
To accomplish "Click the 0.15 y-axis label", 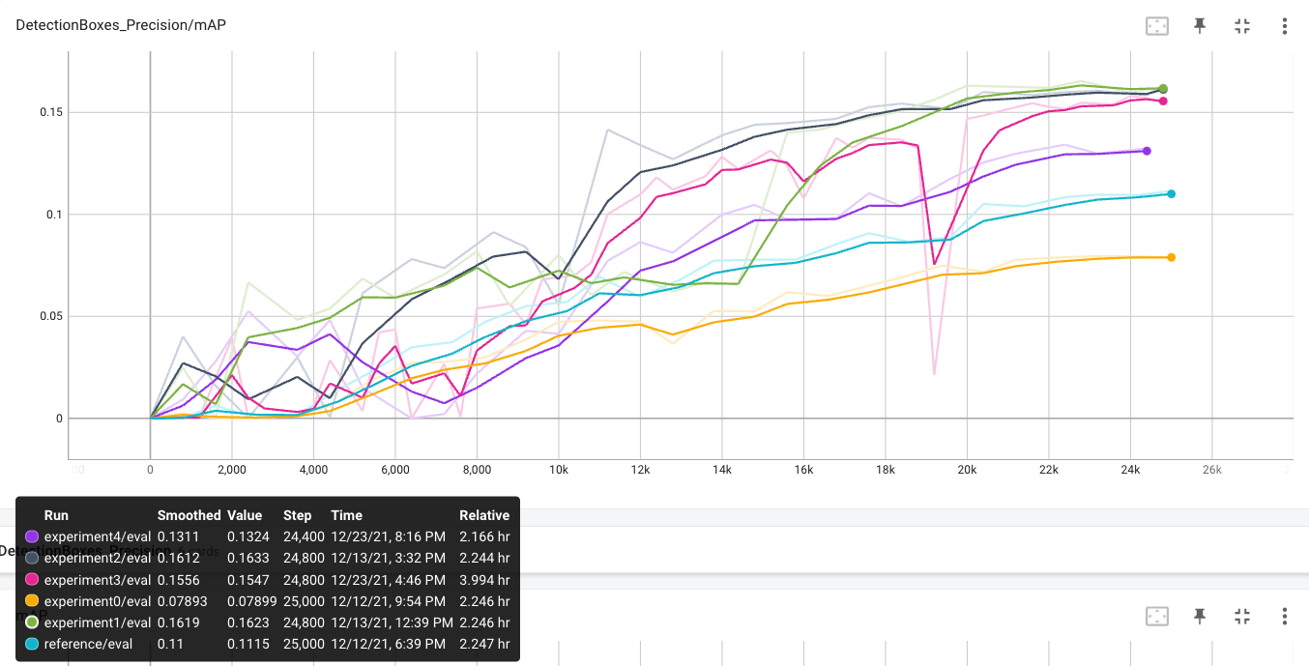I will tap(51, 112).
